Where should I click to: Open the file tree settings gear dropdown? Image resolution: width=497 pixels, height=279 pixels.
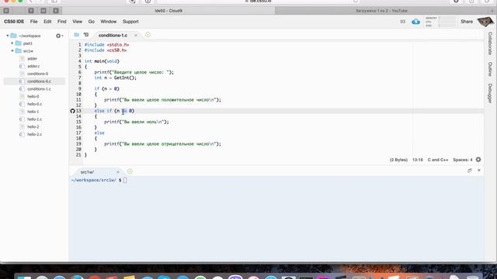(x=59, y=36)
